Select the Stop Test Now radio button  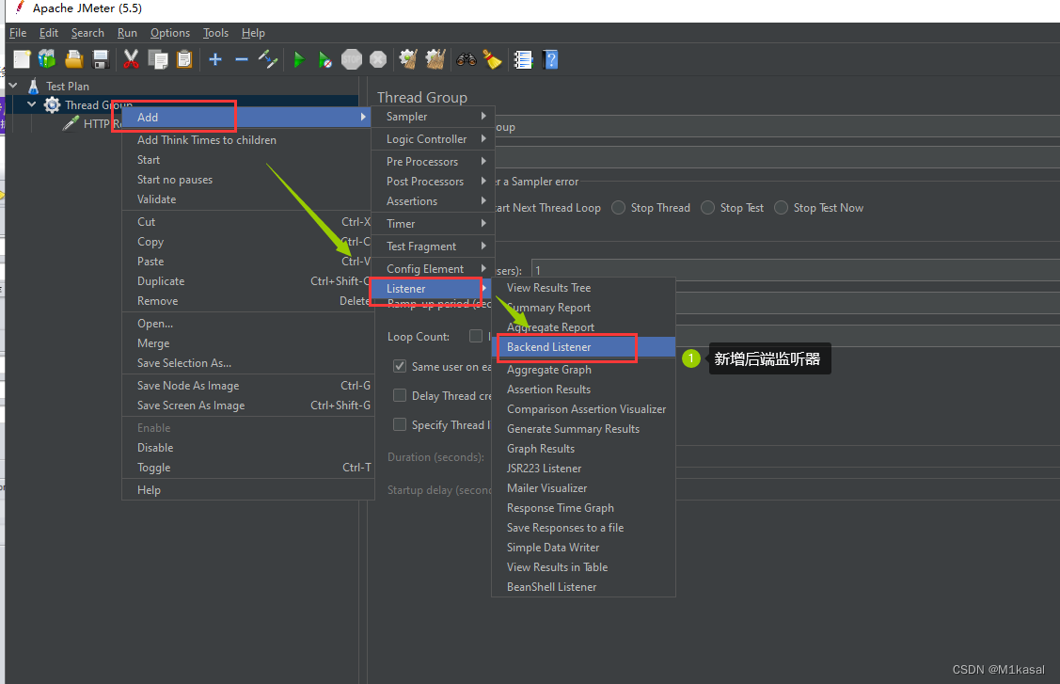coord(781,208)
